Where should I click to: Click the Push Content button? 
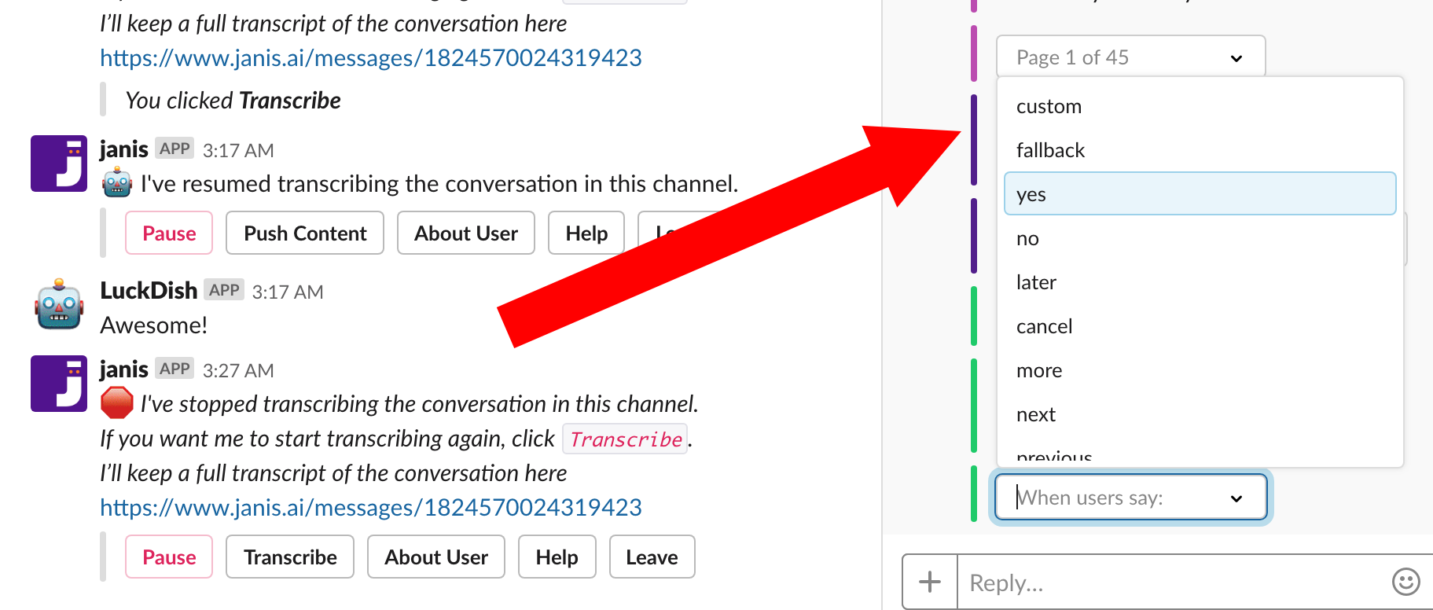[305, 233]
